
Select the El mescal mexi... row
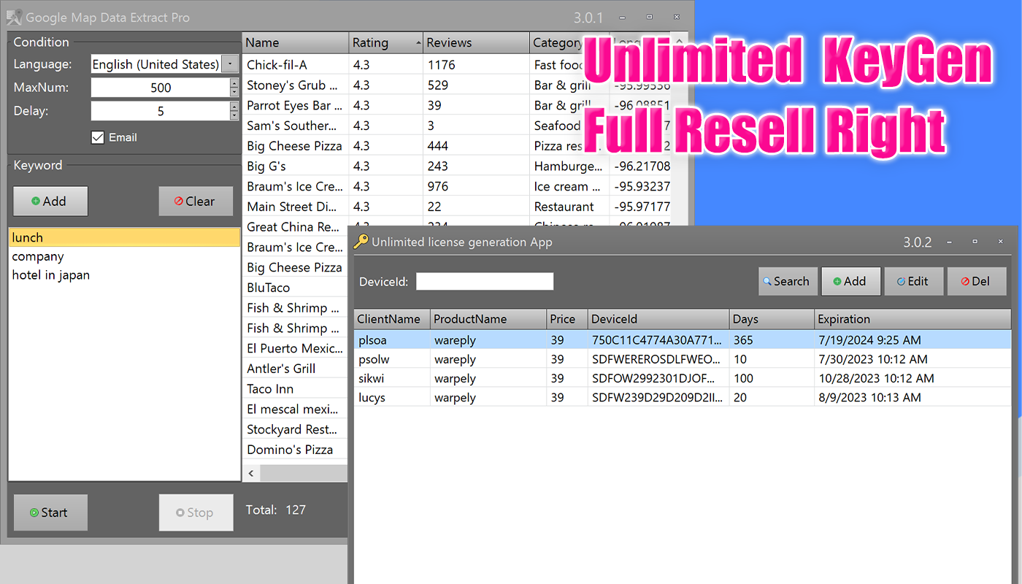(295, 409)
